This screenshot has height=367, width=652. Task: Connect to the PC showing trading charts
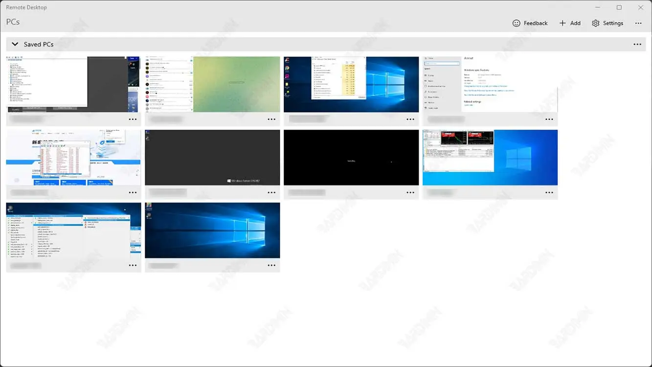[490, 157]
